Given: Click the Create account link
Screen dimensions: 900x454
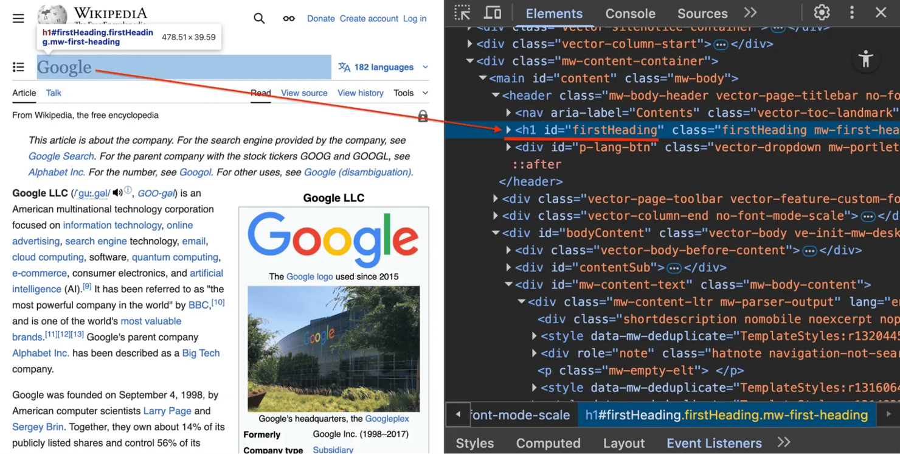Looking at the screenshot, I should pos(369,19).
